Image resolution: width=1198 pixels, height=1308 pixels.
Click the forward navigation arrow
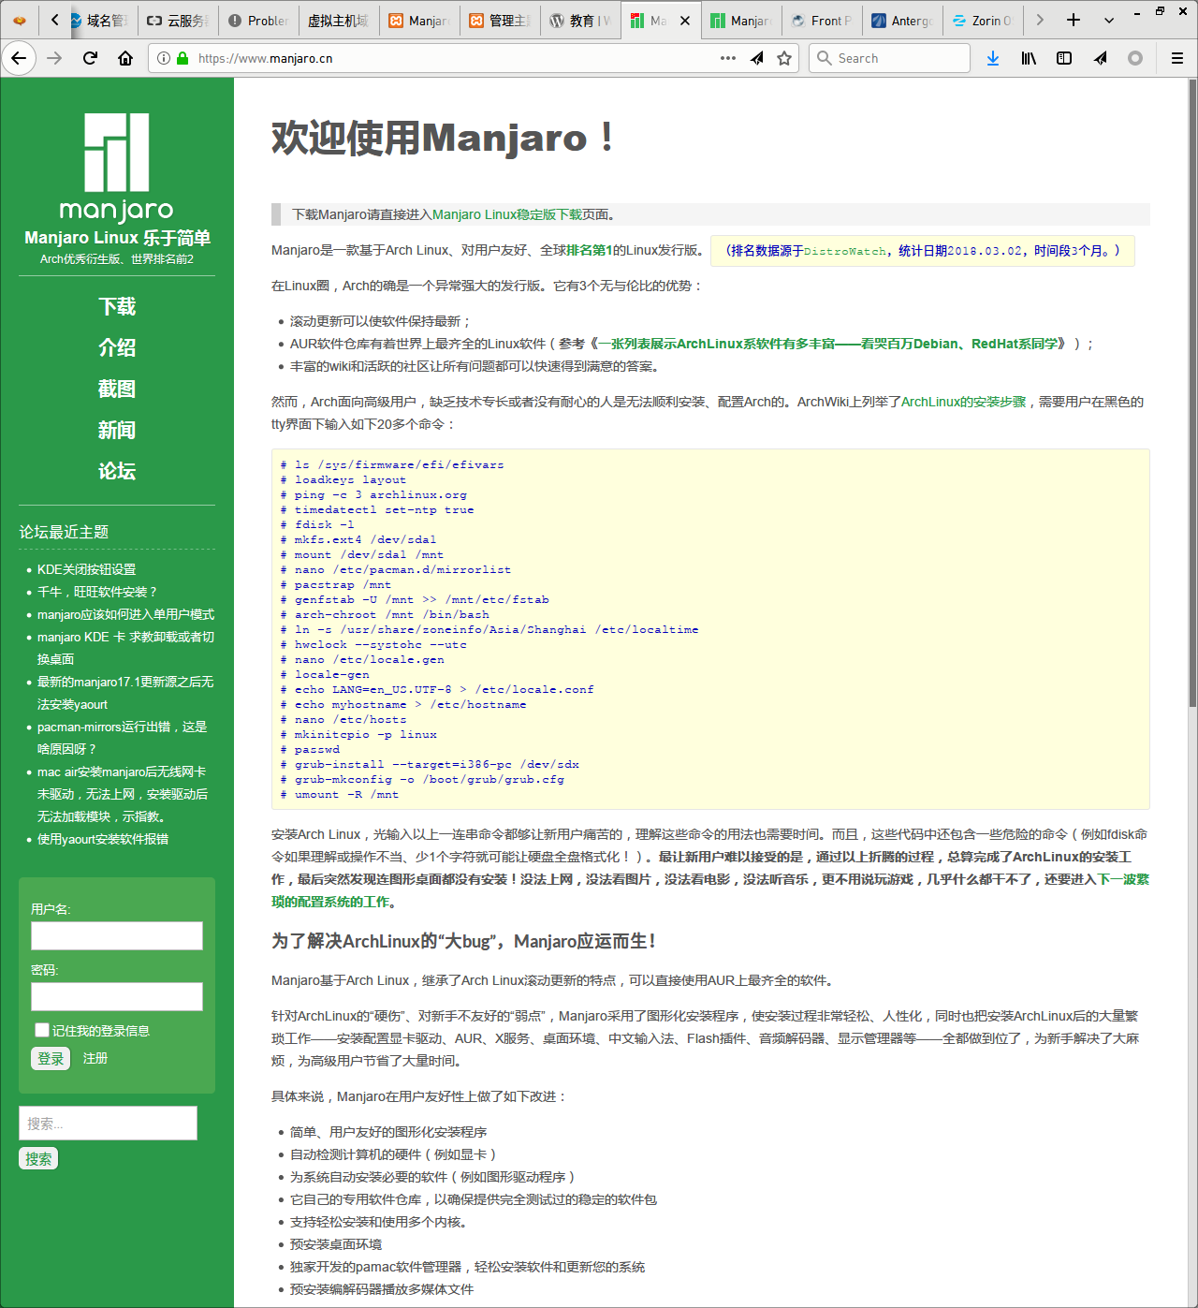[54, 58]
